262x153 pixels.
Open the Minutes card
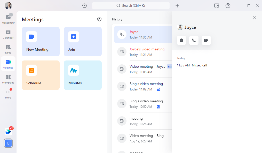click(83, 75)
